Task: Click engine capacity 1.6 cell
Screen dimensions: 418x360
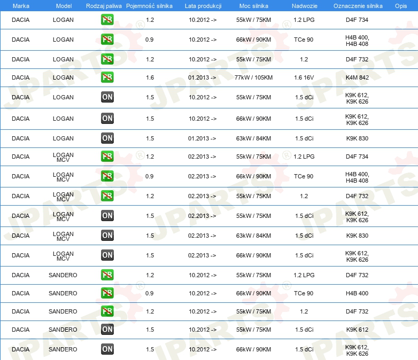Action: pos(150,77)
